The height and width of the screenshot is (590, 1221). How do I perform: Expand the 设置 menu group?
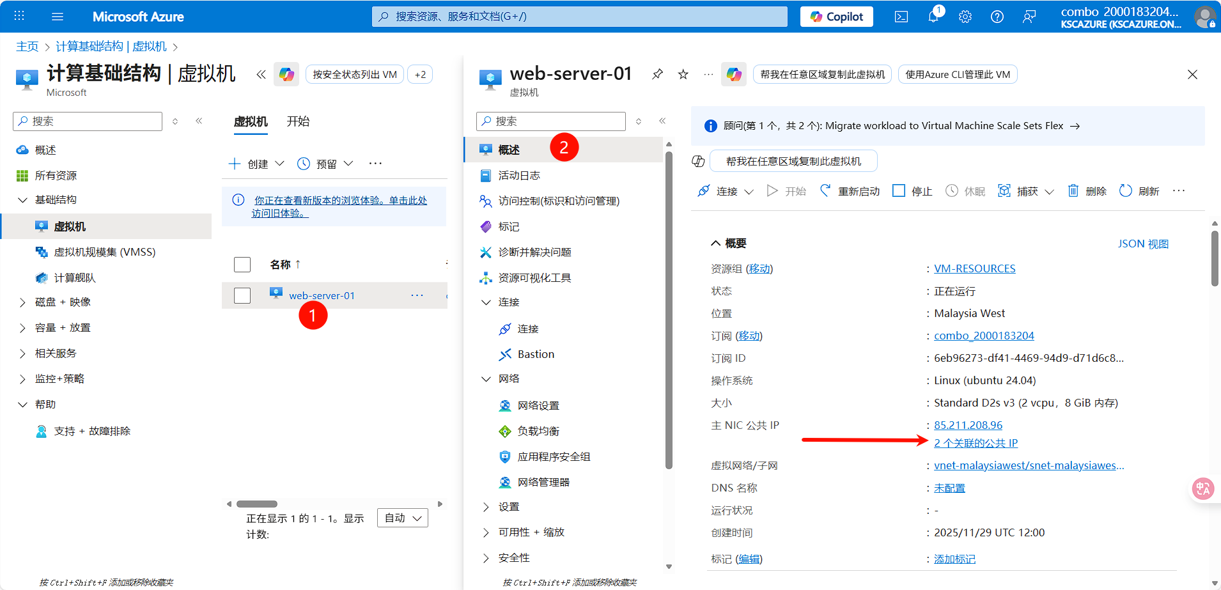486,507
